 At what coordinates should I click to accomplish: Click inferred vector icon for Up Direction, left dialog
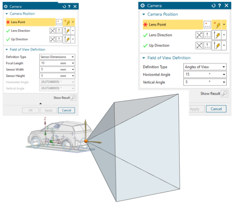(x=67, y=39)
